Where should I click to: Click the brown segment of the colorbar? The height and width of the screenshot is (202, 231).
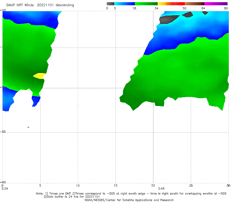(x=194, y=4)
